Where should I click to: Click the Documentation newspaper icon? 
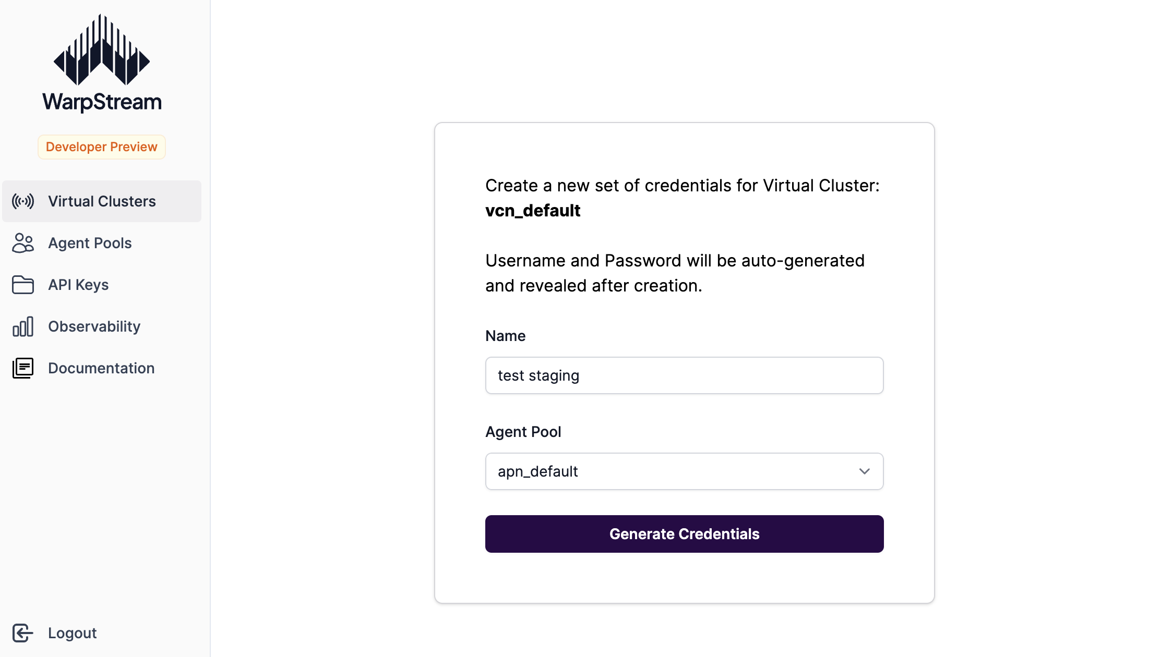[23, 368]
